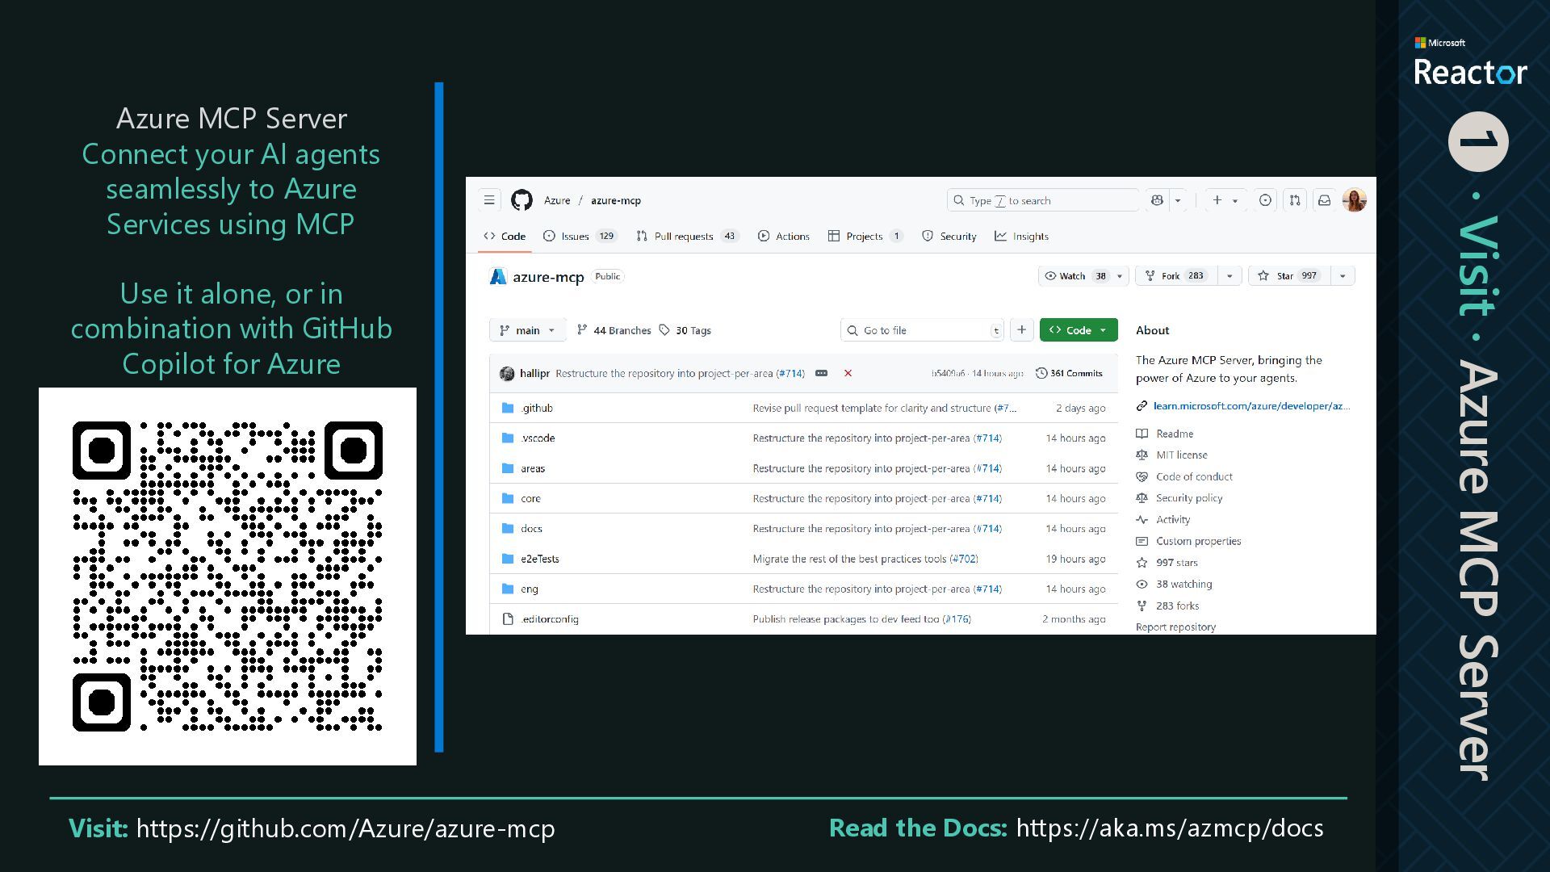
Task: Open the GitHub hamburger navigation menu
Action: click(489, 200)
